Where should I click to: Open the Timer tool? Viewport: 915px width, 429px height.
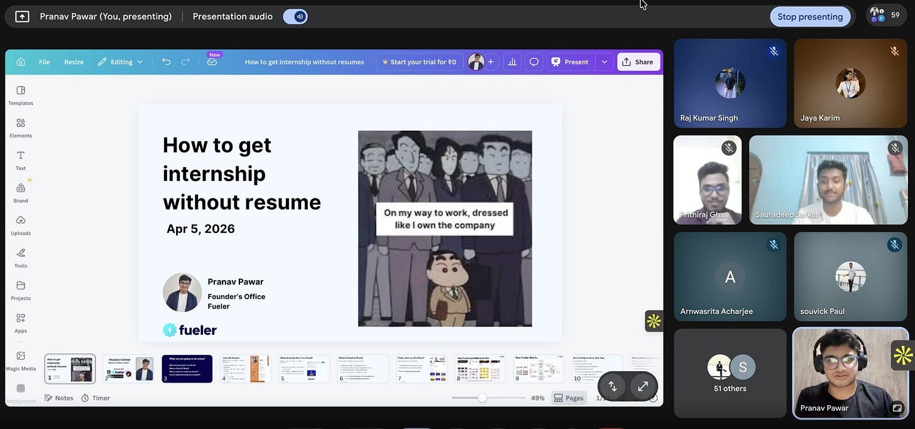96,398
